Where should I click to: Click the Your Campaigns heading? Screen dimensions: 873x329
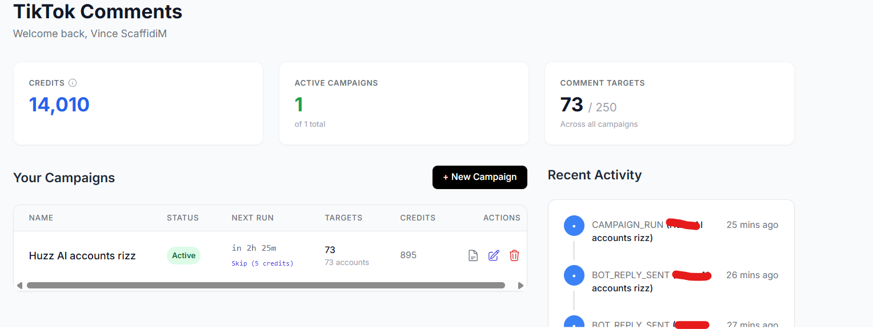[x=64, y=178]
